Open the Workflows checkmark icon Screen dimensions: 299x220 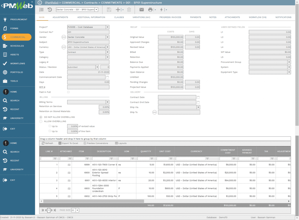tap(5, 63)
